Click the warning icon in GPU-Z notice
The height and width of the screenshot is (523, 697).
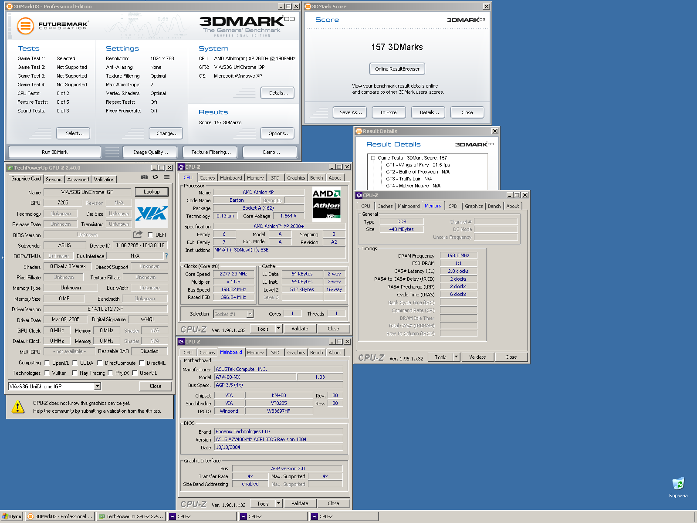pos(17,407)
